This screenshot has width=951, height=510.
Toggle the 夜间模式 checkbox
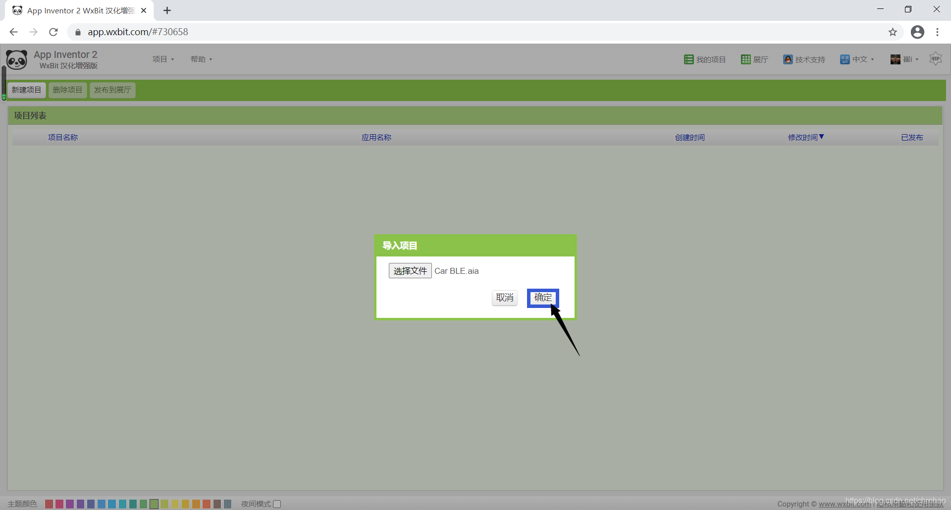tap(277, 504)
